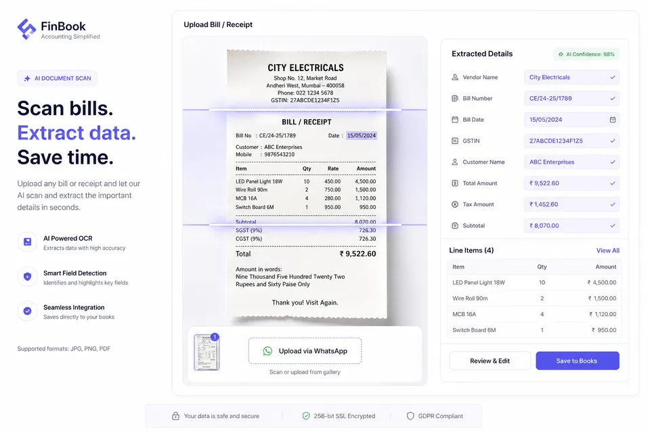Click 256-bit SSL Encrypted text
This screenshot has width=650, height=433.
(x=345, y=415)
